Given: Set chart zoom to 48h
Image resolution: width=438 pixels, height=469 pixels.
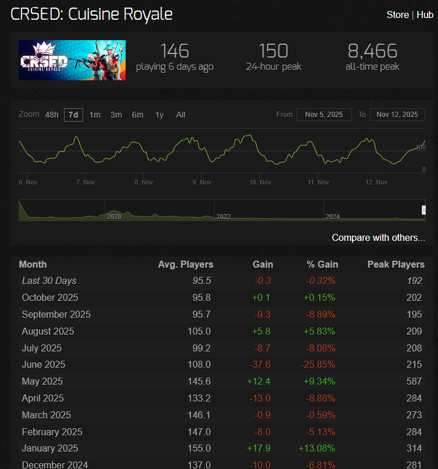Looking at the screenshot, I should (52, 115).
